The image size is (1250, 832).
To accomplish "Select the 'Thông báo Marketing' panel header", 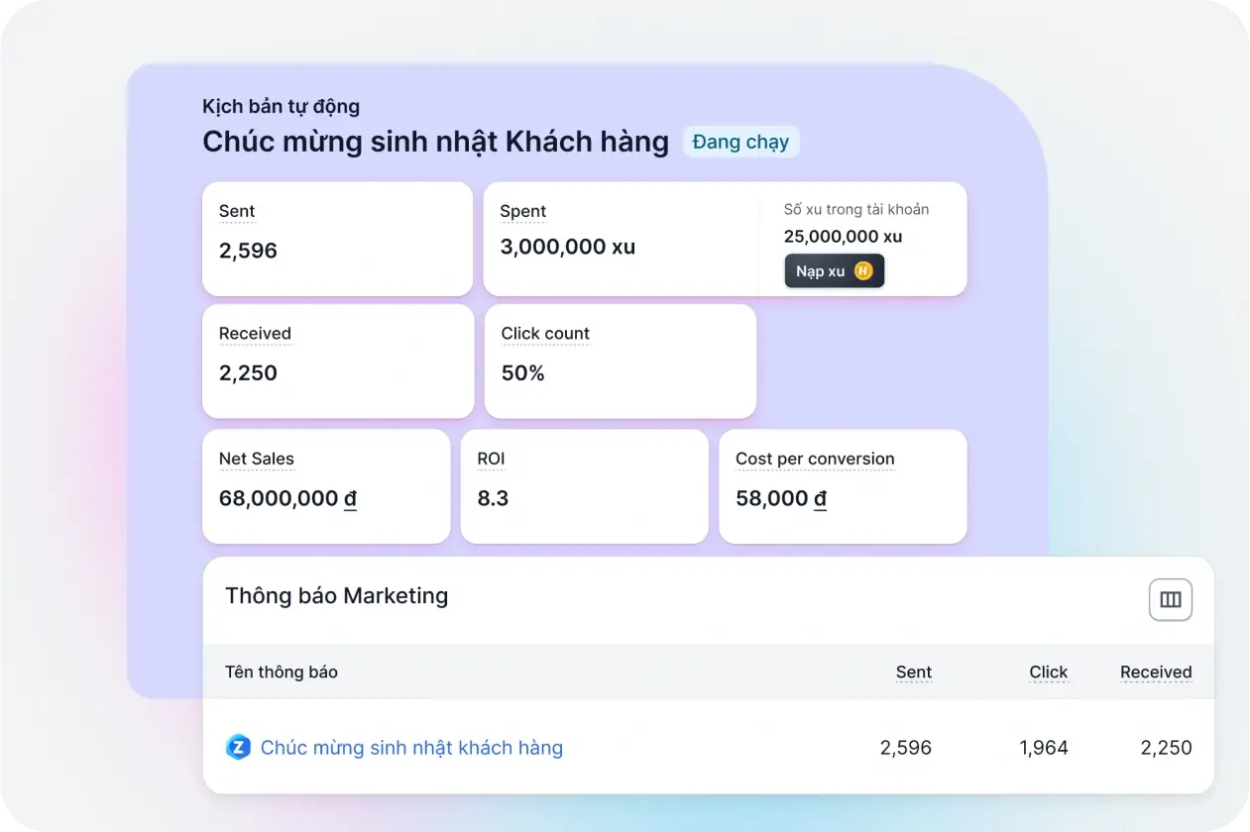I will coord(336,595).
